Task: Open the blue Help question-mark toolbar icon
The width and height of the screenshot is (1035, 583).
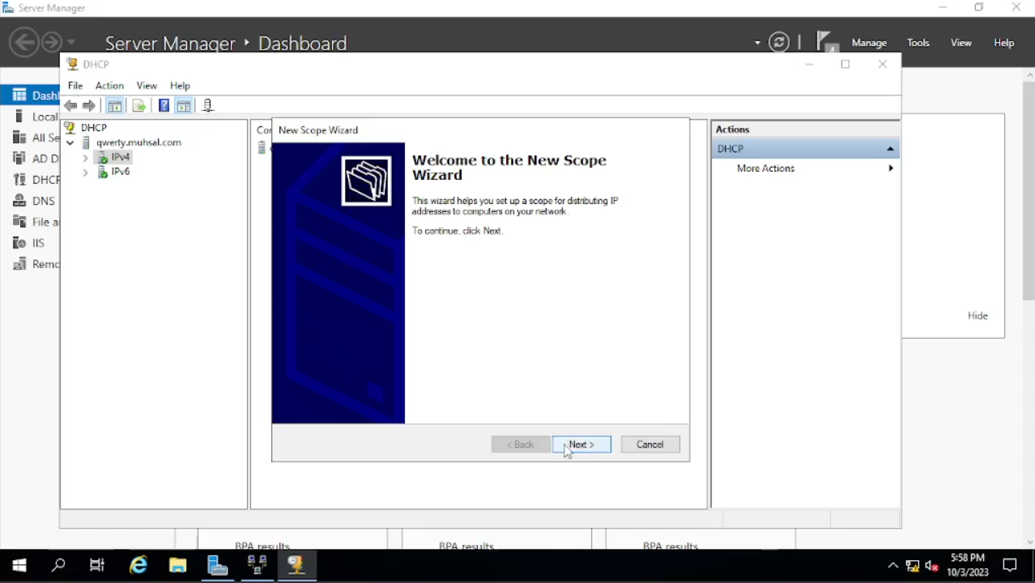Action: click(164, 106)
